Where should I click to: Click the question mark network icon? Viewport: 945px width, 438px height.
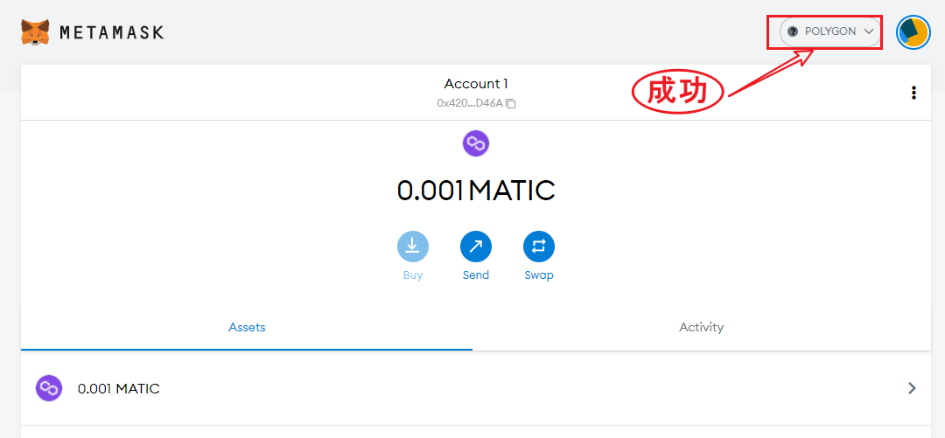793,31
